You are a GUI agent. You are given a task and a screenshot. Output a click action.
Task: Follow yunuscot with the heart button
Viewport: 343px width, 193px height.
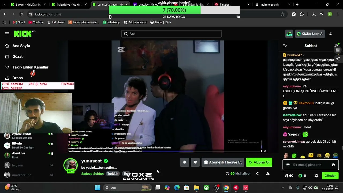point(195,162)
